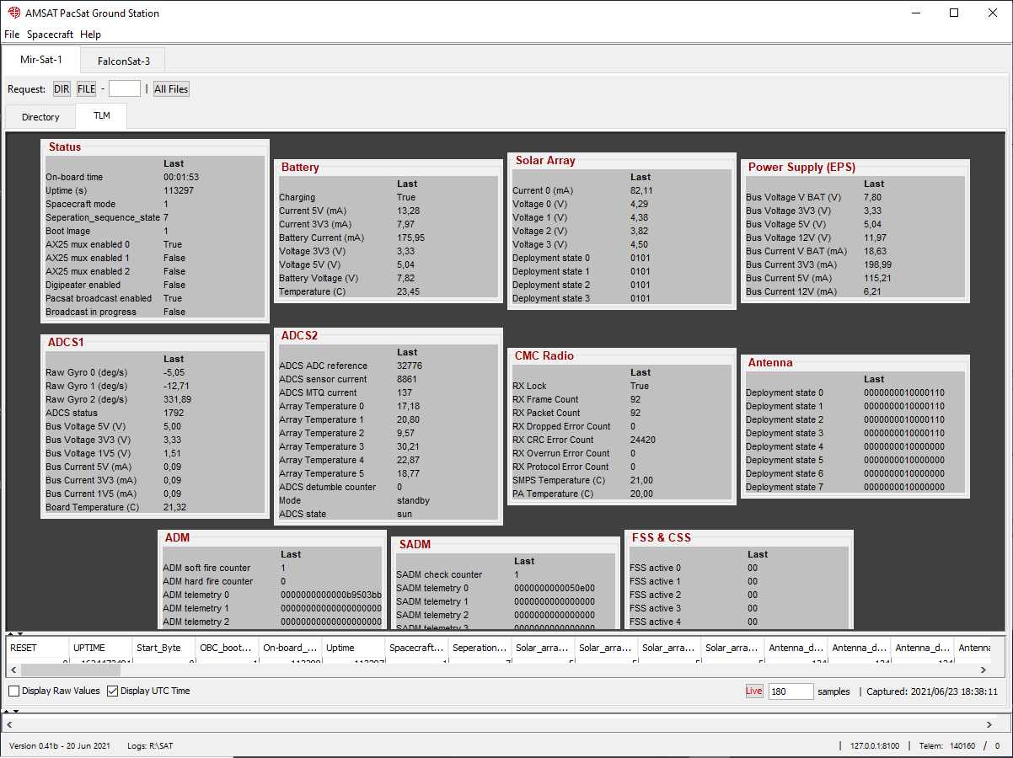Collapse telemetry pane with the up split arrow
The width and height of the screenshot is (1013, 758).
click(x=10, y=634)
